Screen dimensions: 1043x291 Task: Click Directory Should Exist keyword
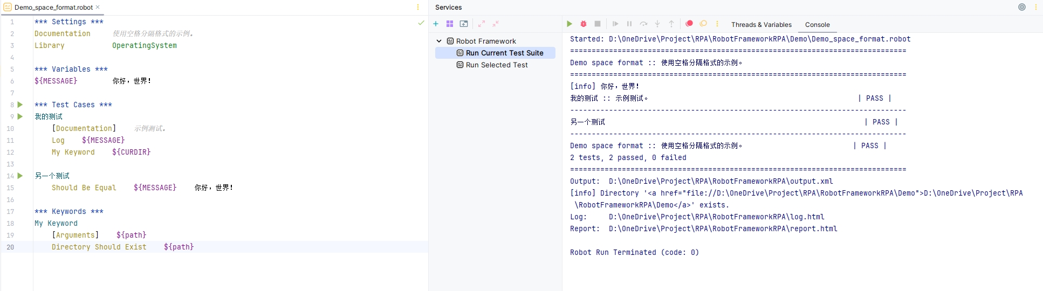point(99,247)
